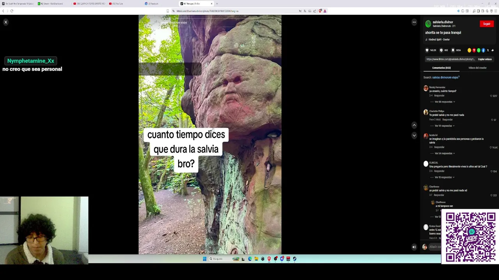Switch to South Park Temporada browser tab
The height and width of the screenshot is (280, 499).
pyautogui.click(x=18, y=3)
